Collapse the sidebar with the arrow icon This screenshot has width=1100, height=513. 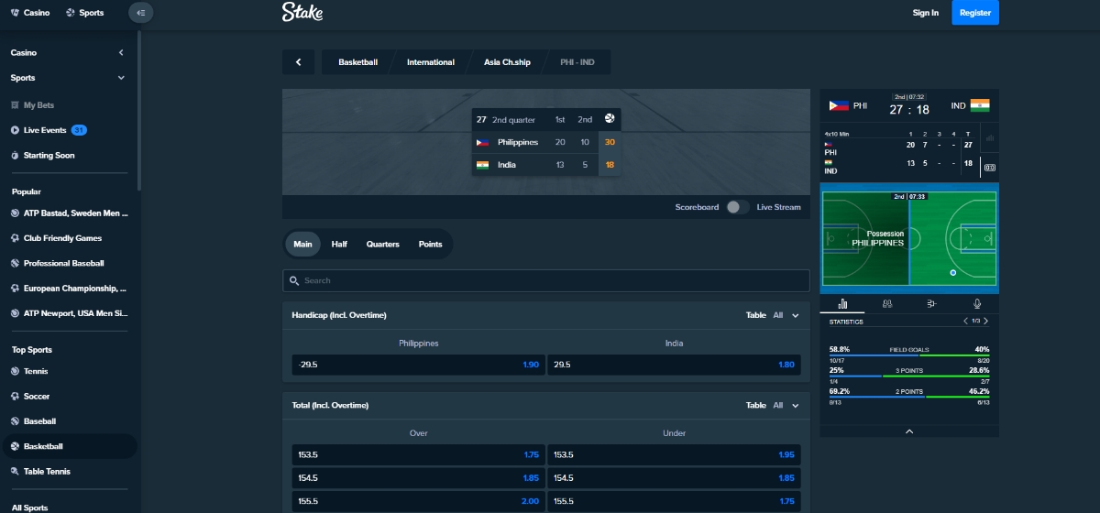(140, 13)
